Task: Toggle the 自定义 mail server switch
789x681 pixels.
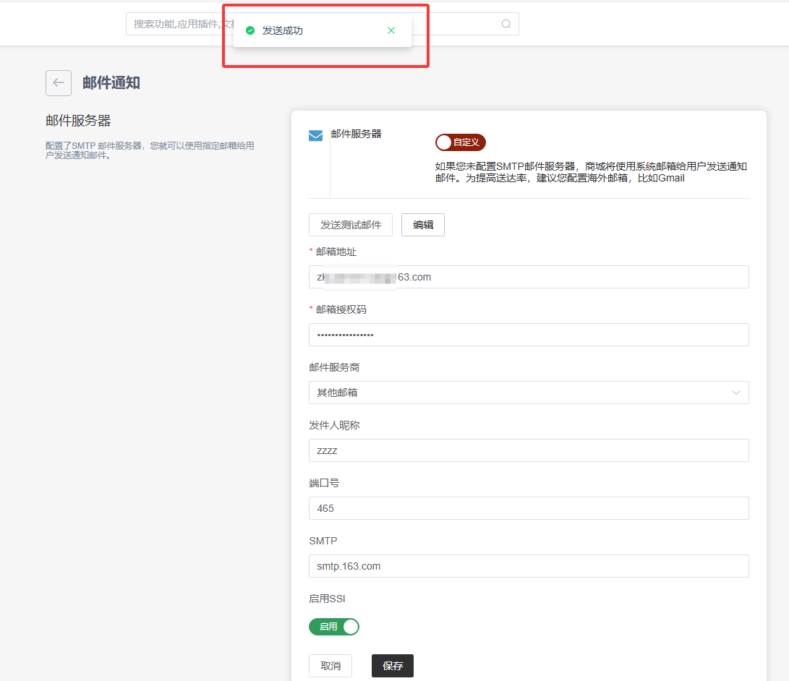Action: point(460,142)
